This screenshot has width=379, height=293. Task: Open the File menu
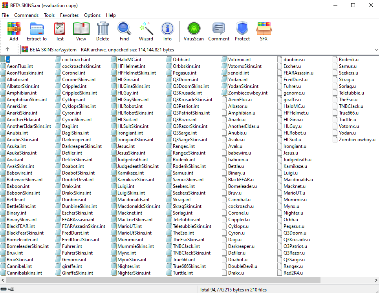tap(5, 15)
